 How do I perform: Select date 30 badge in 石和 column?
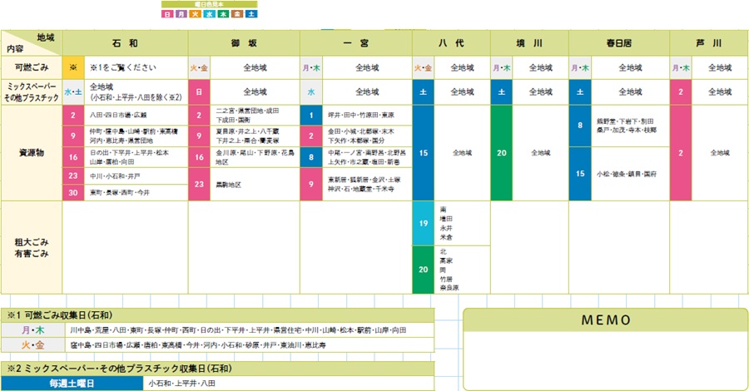[x=73, y=192]
